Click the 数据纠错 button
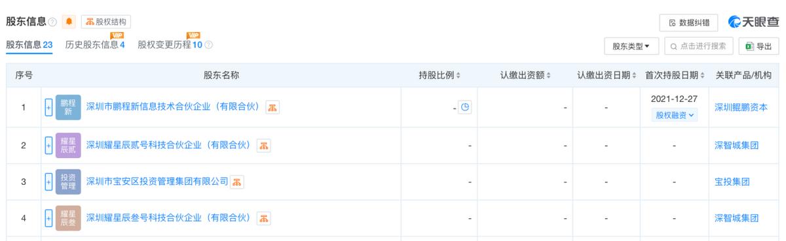Image resolution: width=786 pixels, height=241 pixels. [689, 22]
